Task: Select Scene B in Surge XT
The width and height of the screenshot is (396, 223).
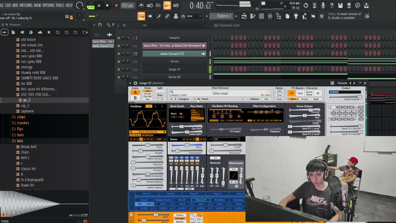Action: coord(135,98)
